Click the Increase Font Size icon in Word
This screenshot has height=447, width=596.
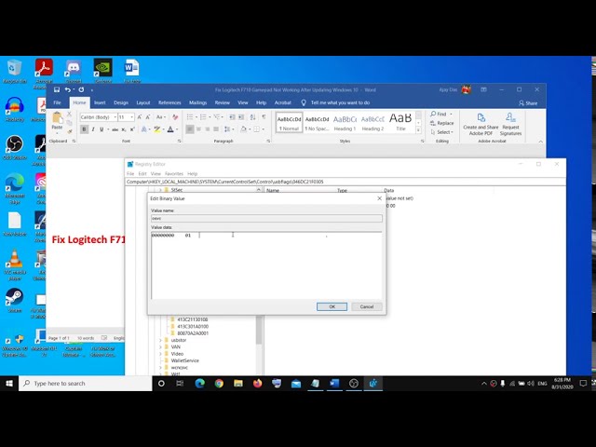(140, 117)
